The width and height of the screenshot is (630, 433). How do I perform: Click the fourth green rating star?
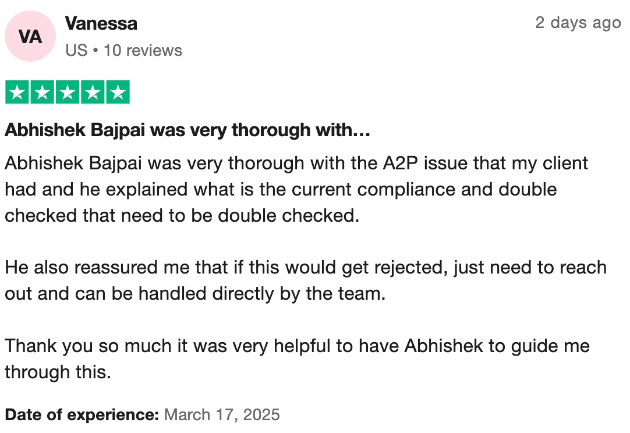[x=93, y=93]
